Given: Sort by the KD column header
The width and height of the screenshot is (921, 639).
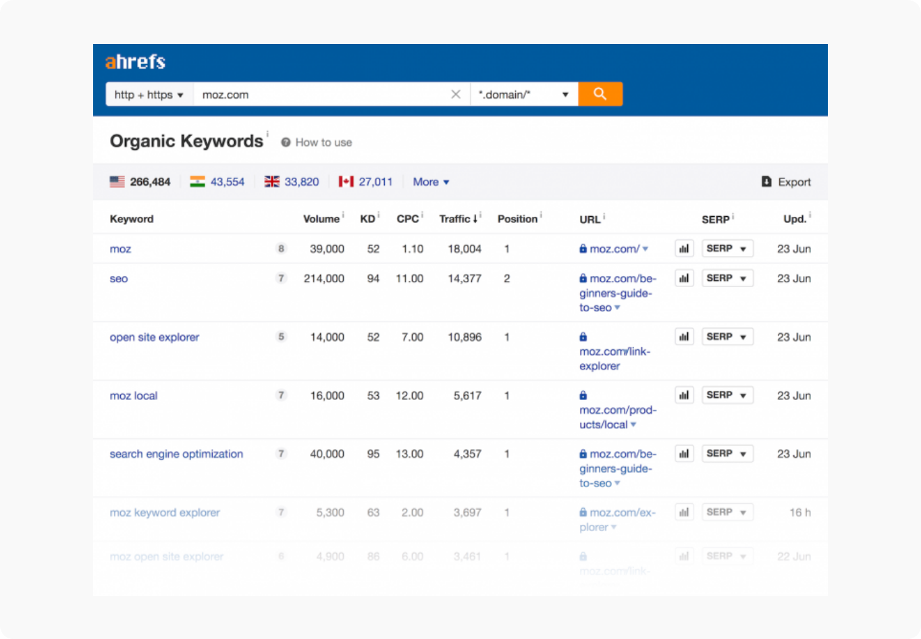Looking at the screenshot, I should 367,219.
